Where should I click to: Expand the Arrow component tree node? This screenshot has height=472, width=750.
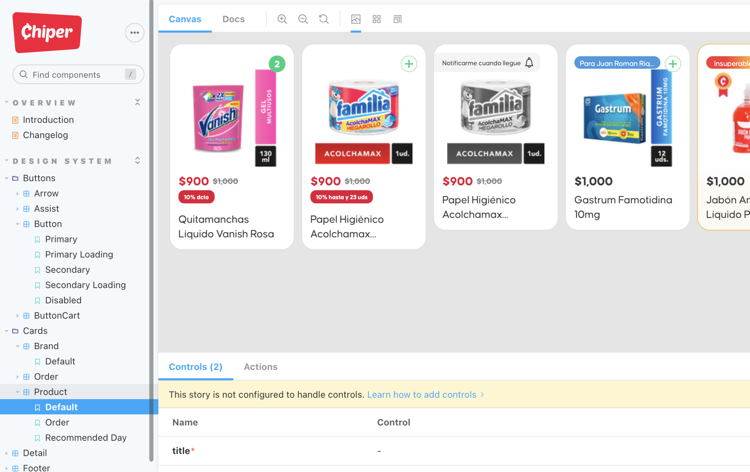point(17,193)
